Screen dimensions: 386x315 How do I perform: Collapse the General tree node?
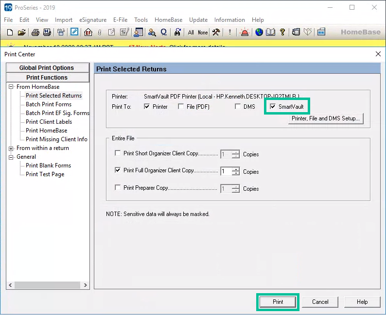11,157
